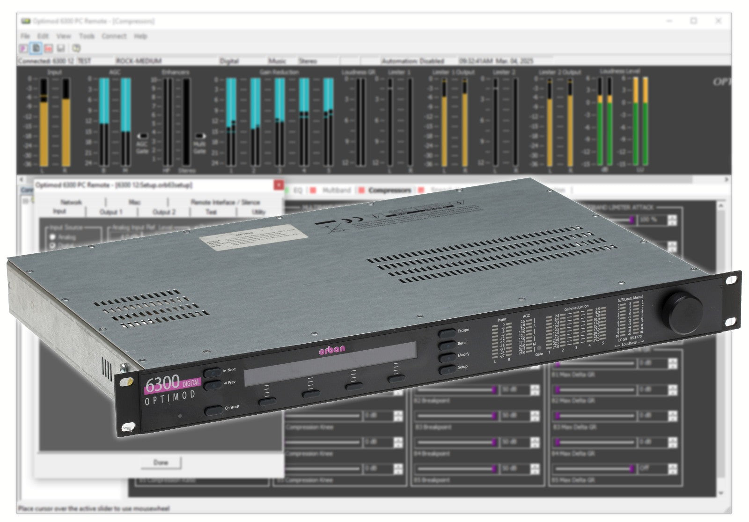Click the B3 Max Delta GR 0 dB value field

652,416
